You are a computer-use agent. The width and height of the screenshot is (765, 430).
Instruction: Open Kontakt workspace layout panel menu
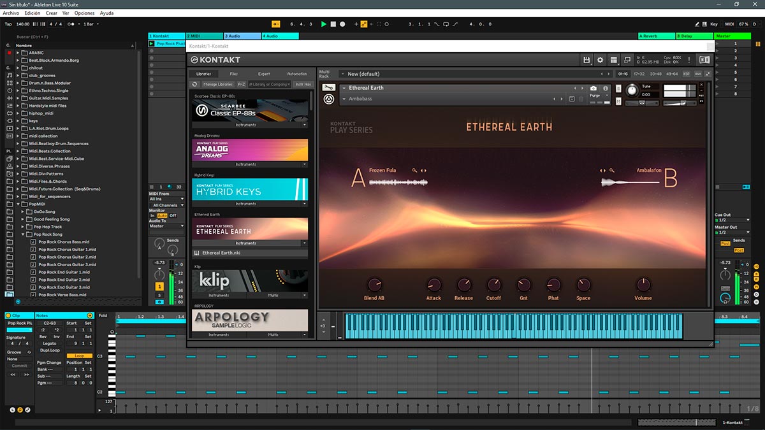click(x=613, y=60)
